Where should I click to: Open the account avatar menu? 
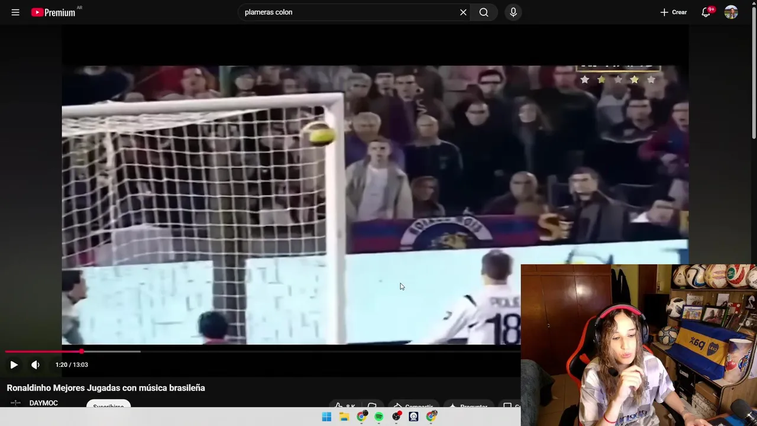[x=731, y=12]
